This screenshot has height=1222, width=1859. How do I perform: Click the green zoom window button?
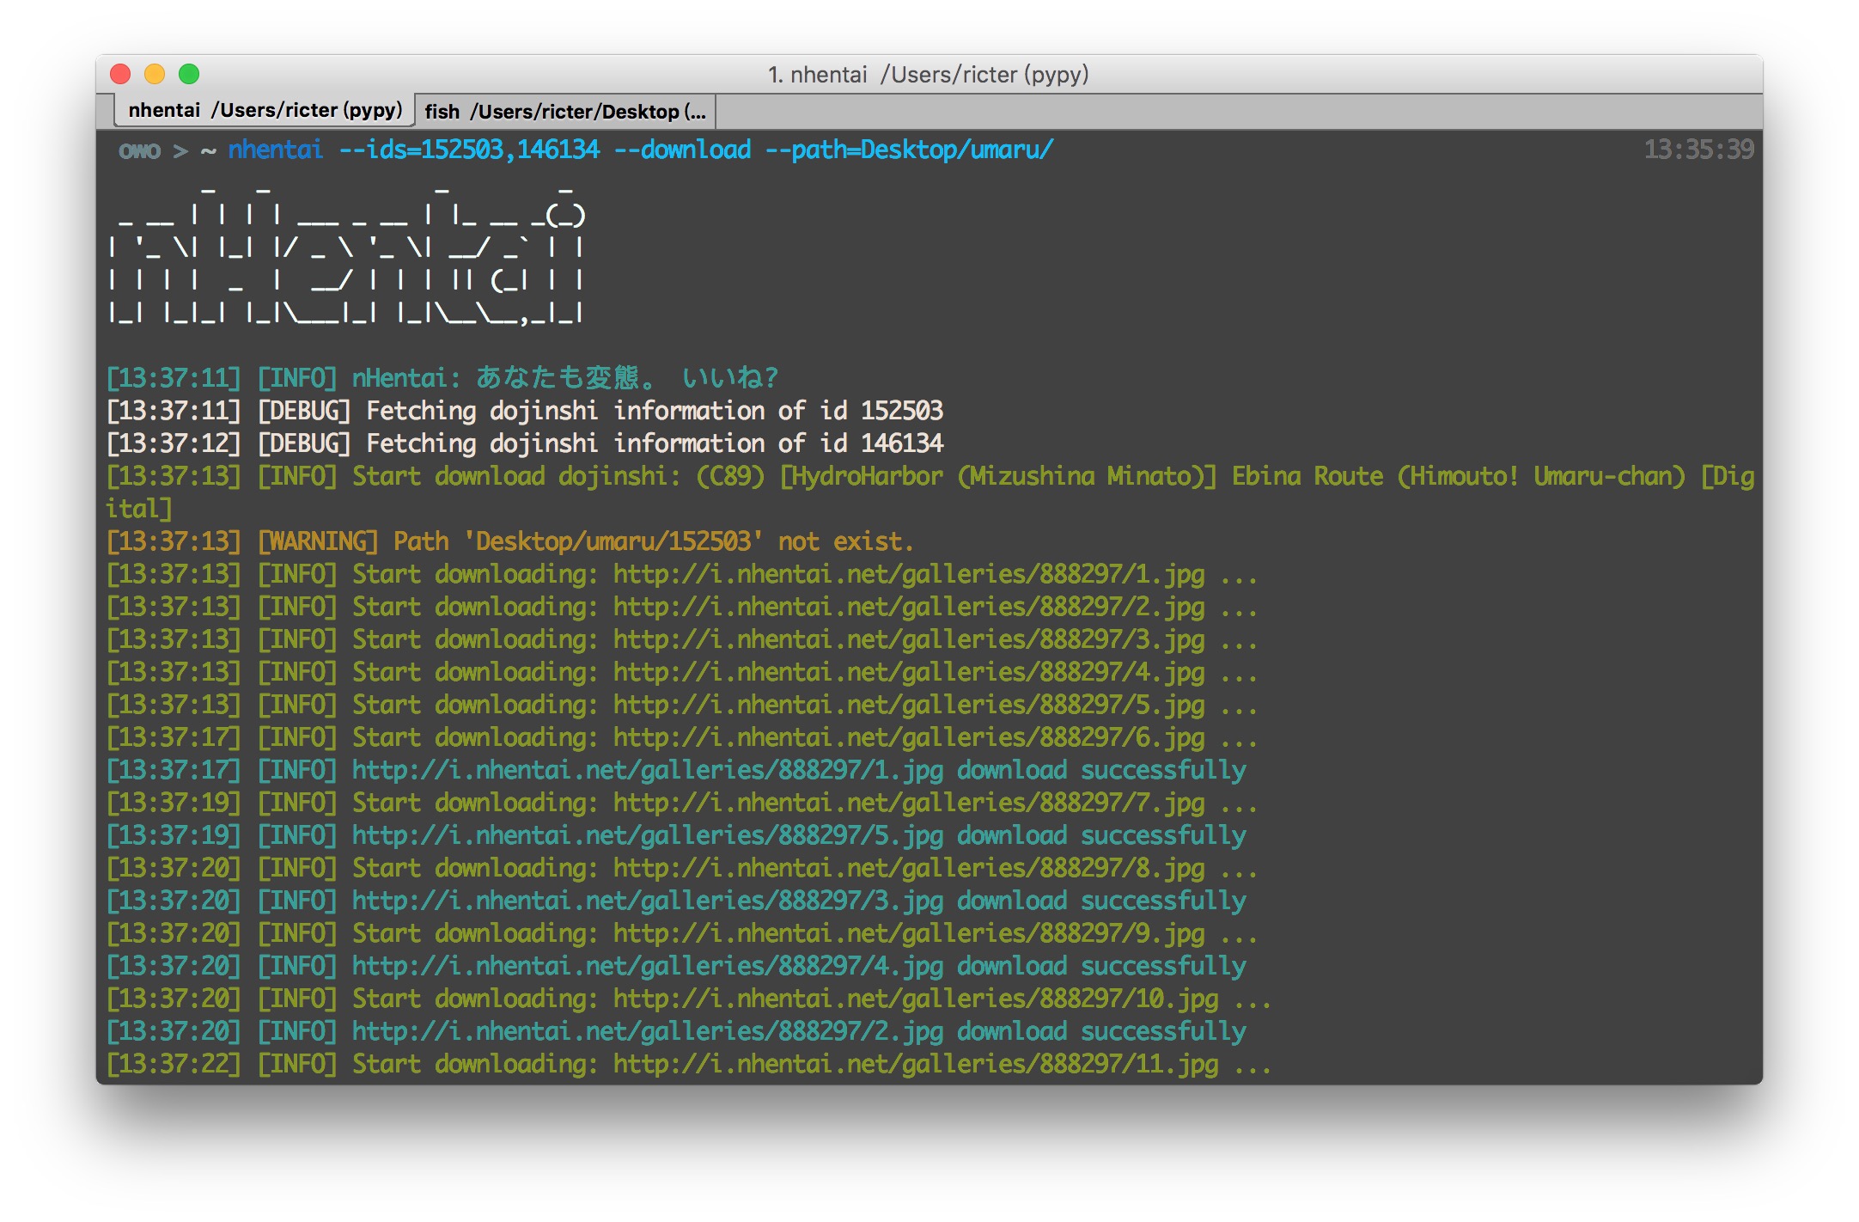click(189, 74)
